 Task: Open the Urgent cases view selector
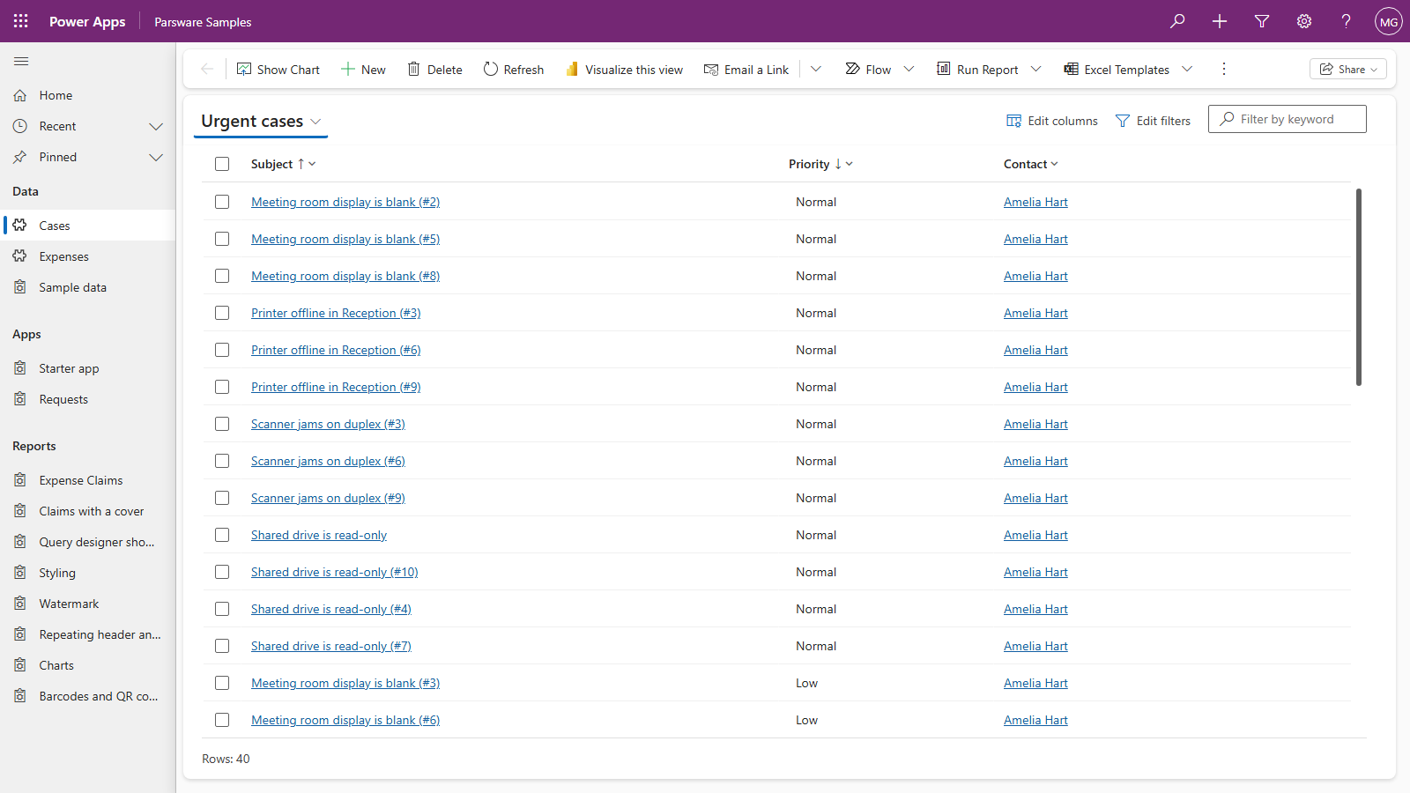pyautogui.click(x=261, y=122)
